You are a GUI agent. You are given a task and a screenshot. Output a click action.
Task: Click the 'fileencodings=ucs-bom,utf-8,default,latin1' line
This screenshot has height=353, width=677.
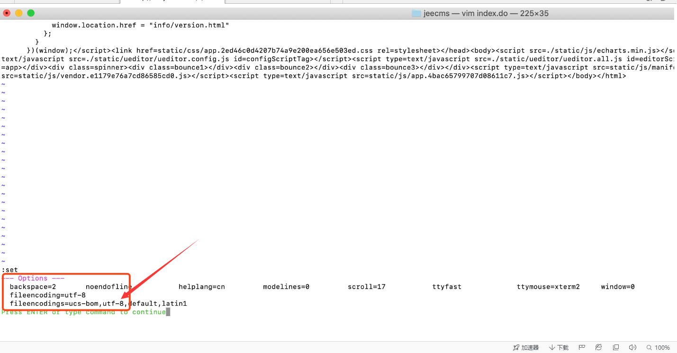click(99, 303)
